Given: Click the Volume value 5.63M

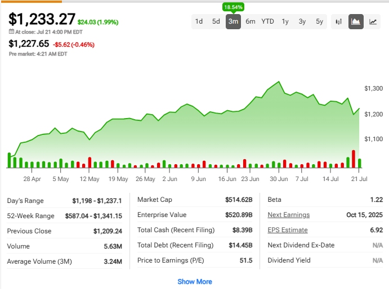Looking at the screenshot, I should tap(113, 246).
